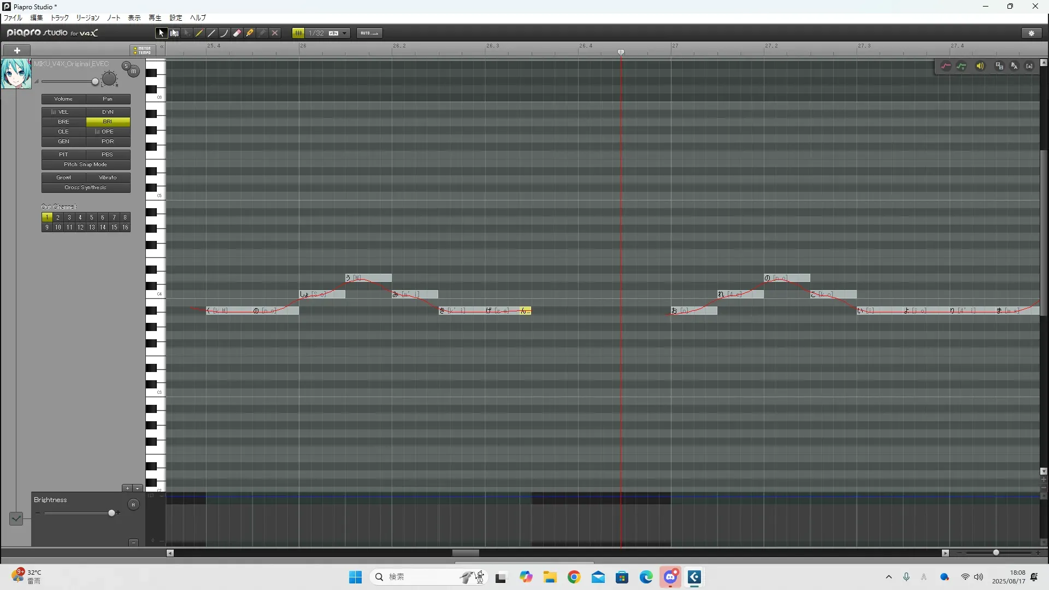Toggle grid snap button
Image resolution: width=1049 pixels, height=590 pixels.
click(298, 33)
